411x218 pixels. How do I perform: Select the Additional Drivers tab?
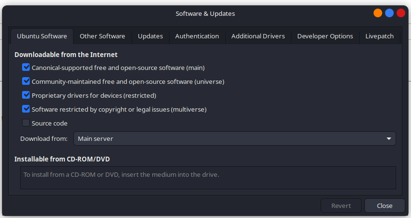[x=258, y=36]
